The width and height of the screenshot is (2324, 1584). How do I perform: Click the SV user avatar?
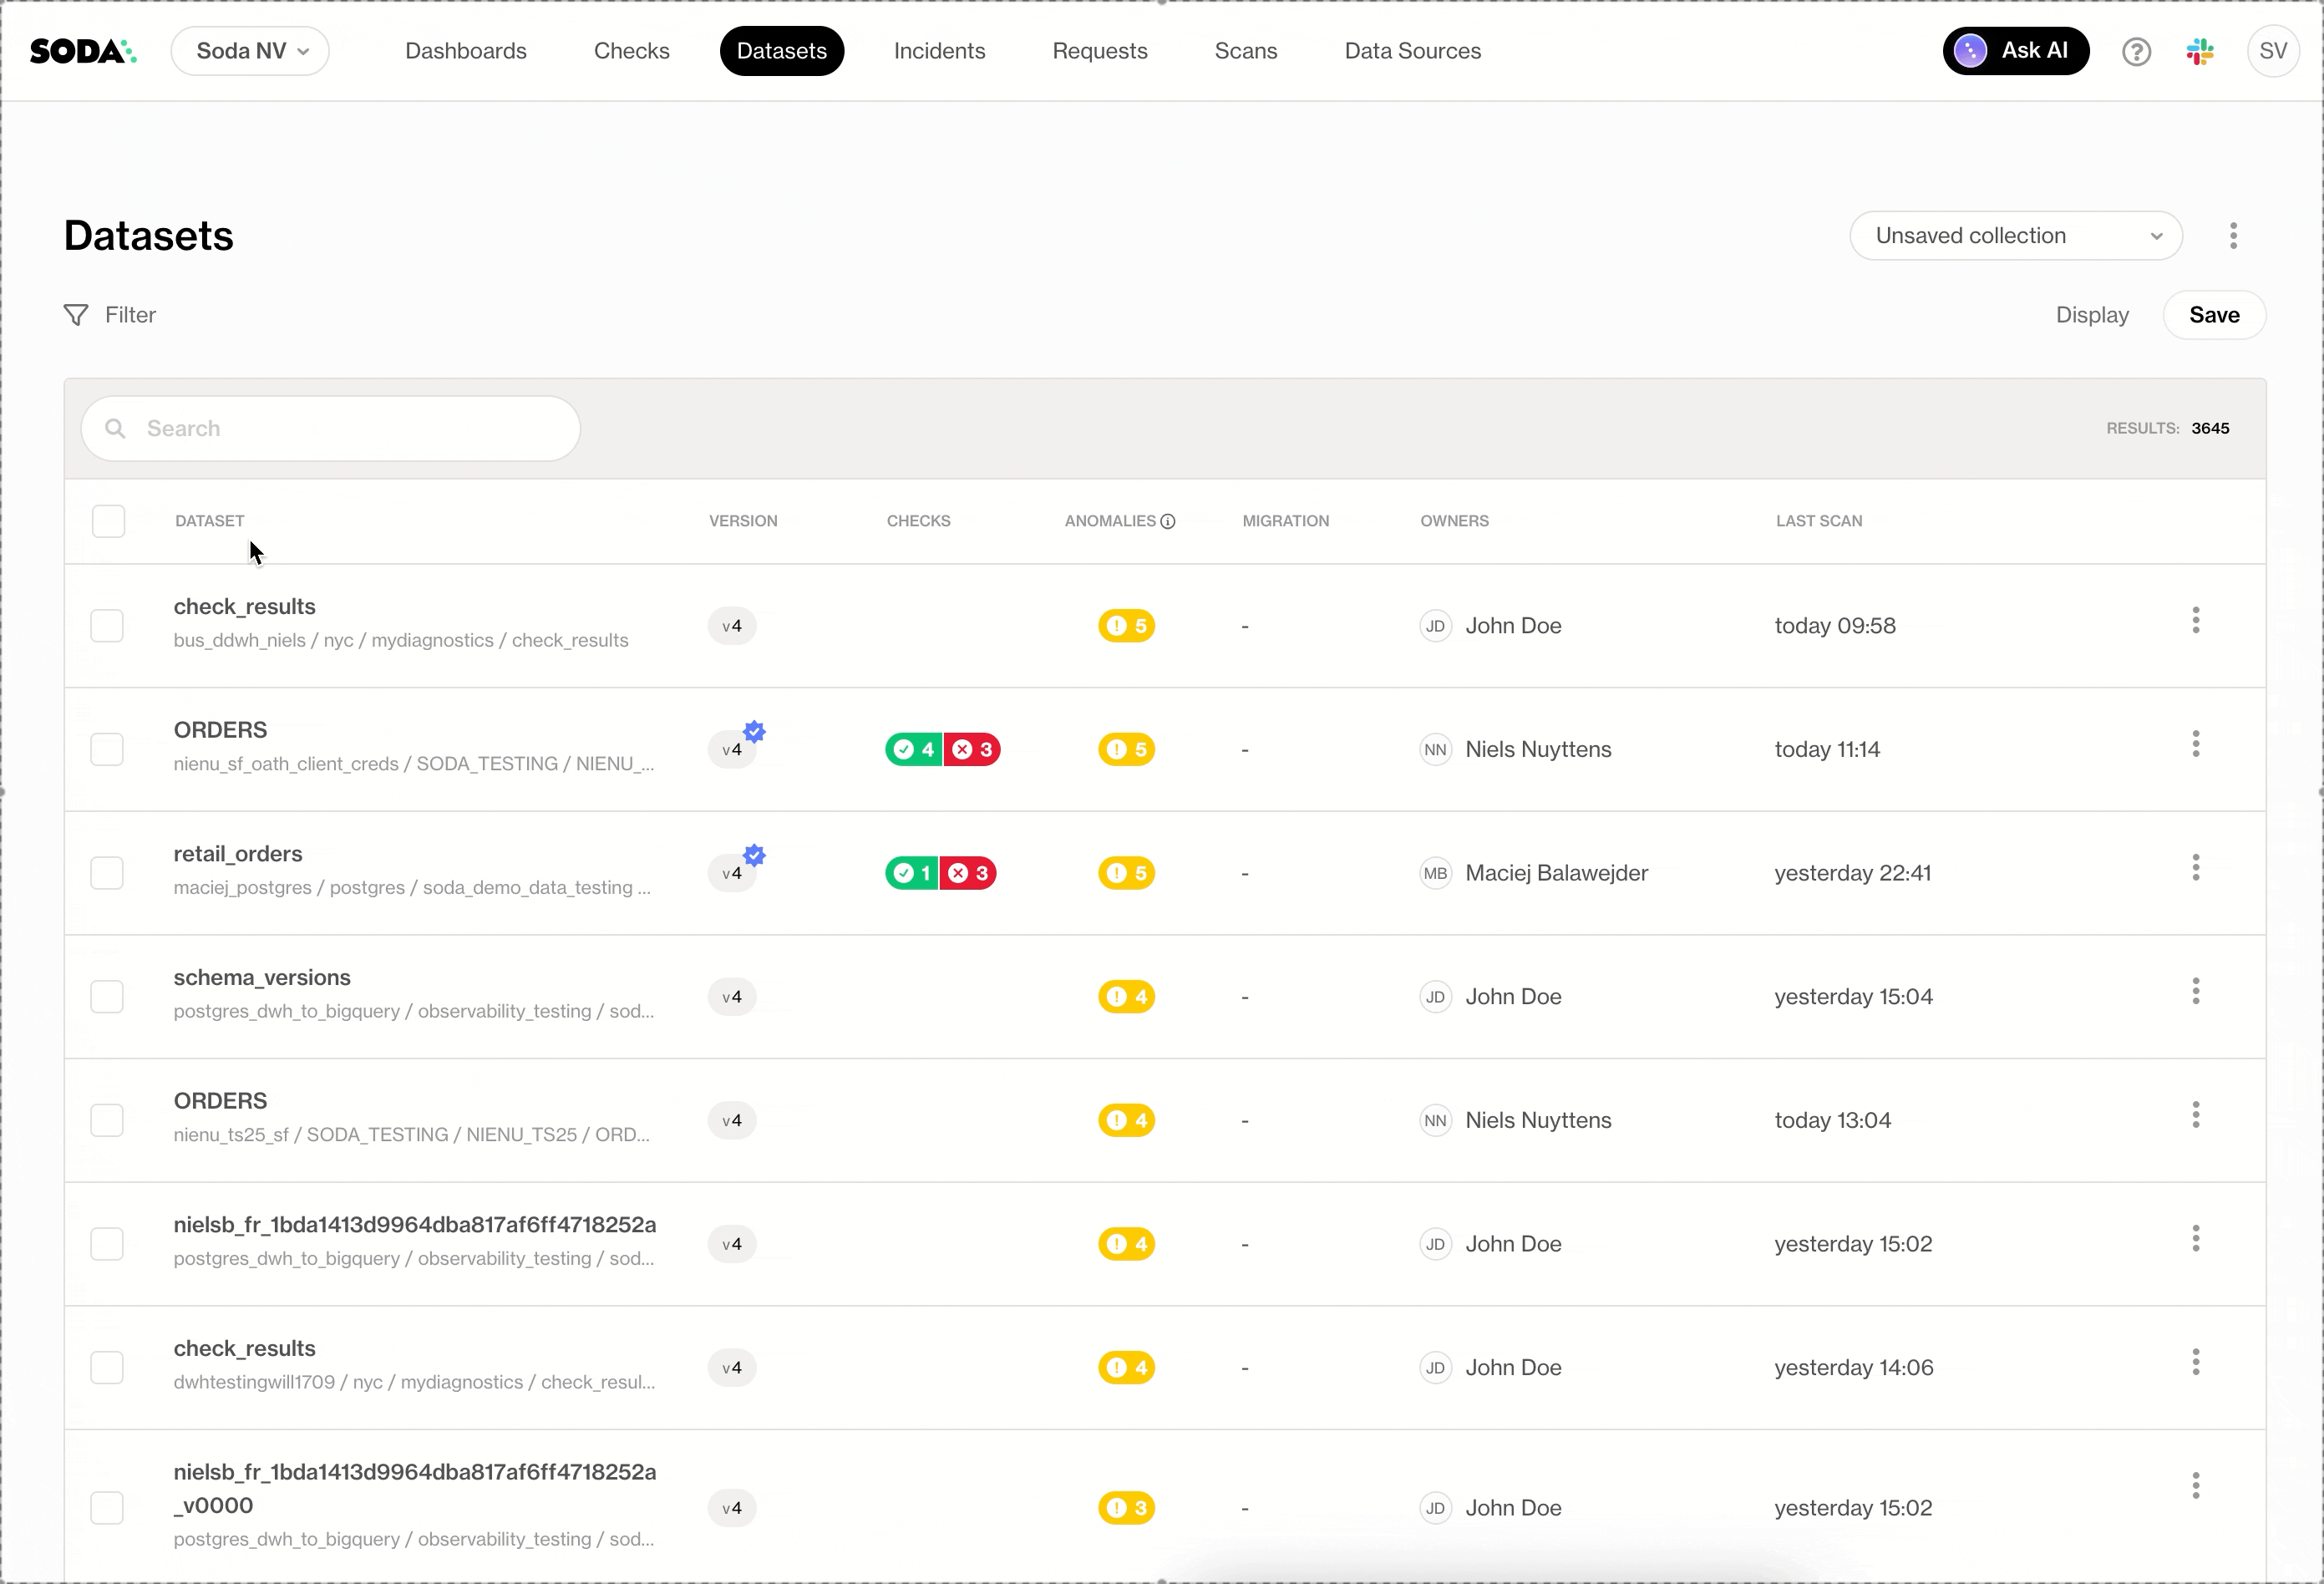(x=2272, y=51)
